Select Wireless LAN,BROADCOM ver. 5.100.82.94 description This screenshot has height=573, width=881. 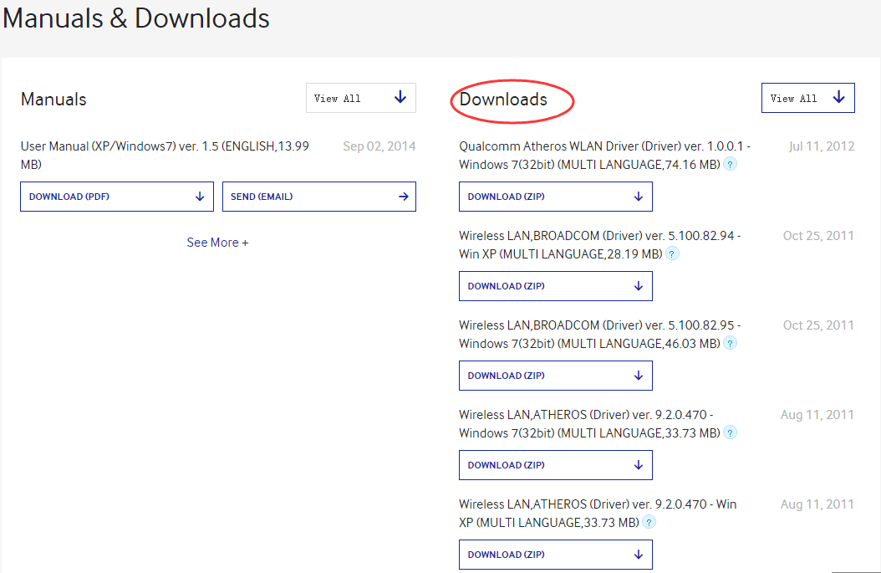[x=599, y=244]
